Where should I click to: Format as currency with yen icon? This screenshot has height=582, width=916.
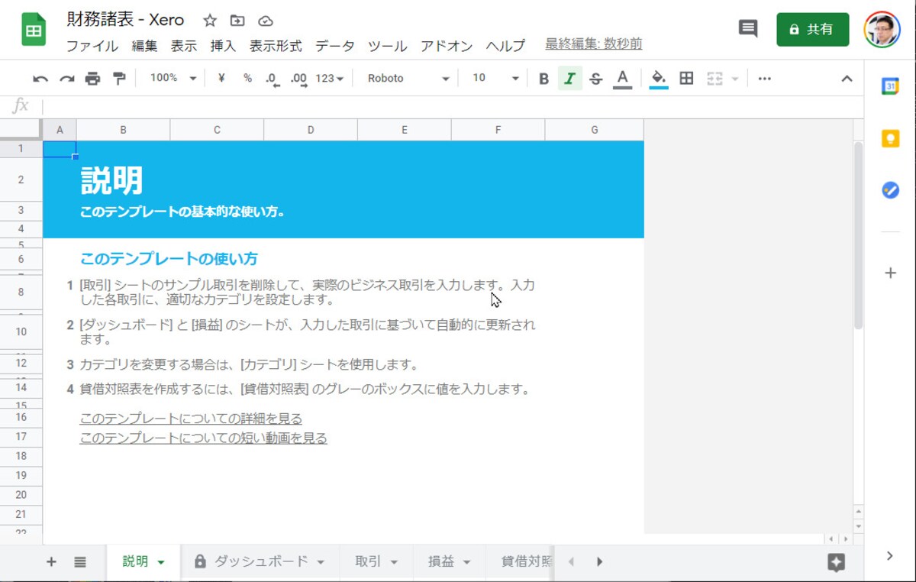click(x=221, y=78)
